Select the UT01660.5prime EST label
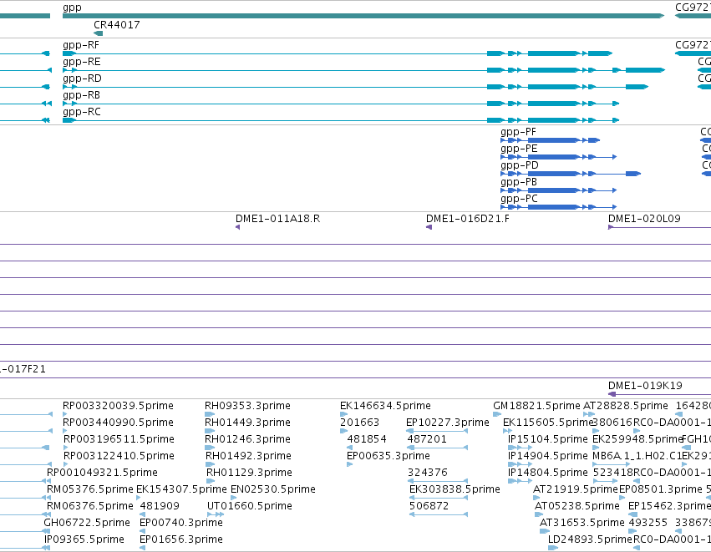Image resolution: width=711 pixels, height=552 pixels. [x=250, y=506]
